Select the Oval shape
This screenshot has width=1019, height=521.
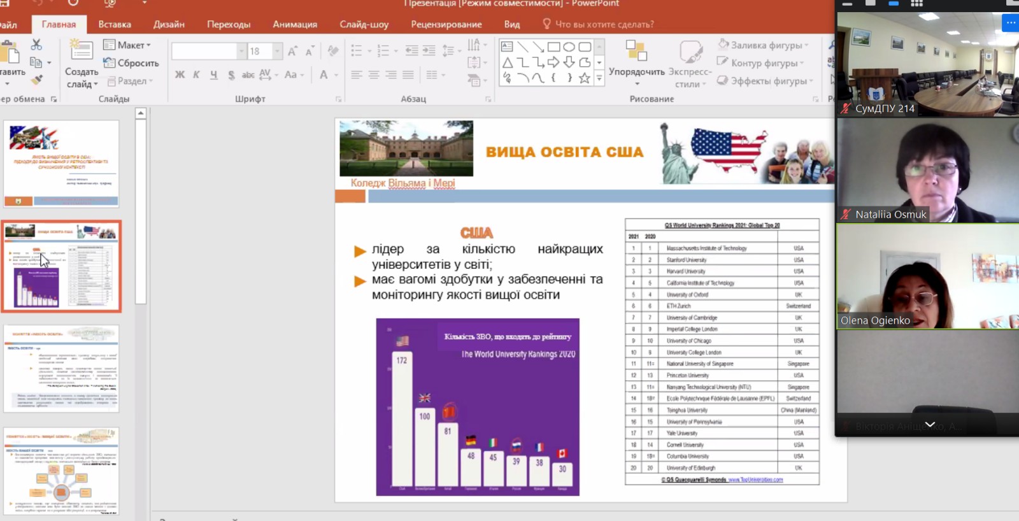pyautogui.click(x=569, y=46)
